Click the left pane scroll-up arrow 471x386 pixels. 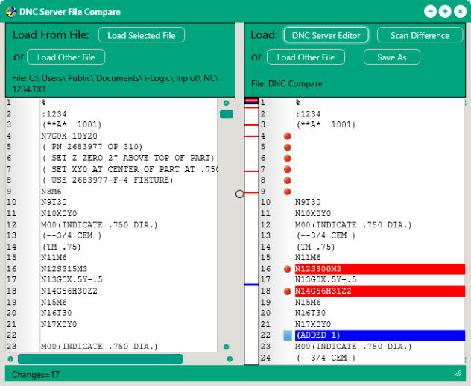tap(226, 103)
